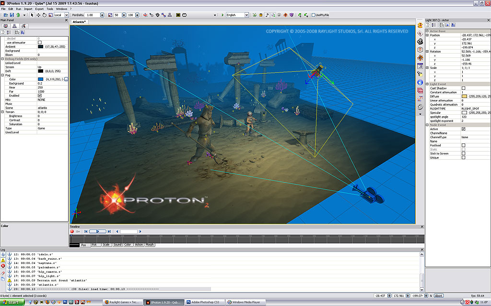Toggle the Stick to Screen checkbox
The width and height of the screenshot is (491, 306).
[x=464, y=153]
